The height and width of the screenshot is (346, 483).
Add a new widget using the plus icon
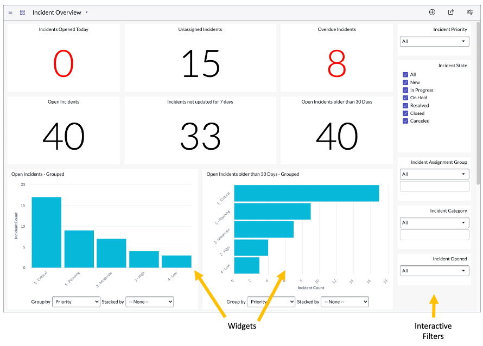(x=432, y=12)
